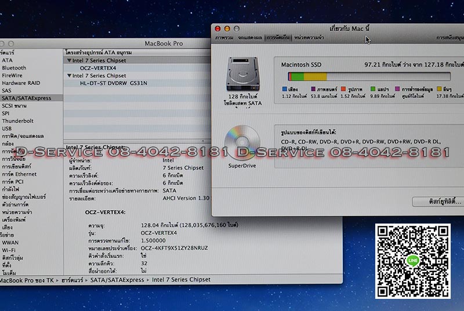Close the About This Mac window
This screenshot has height=311, width=464.
(217, 28)
